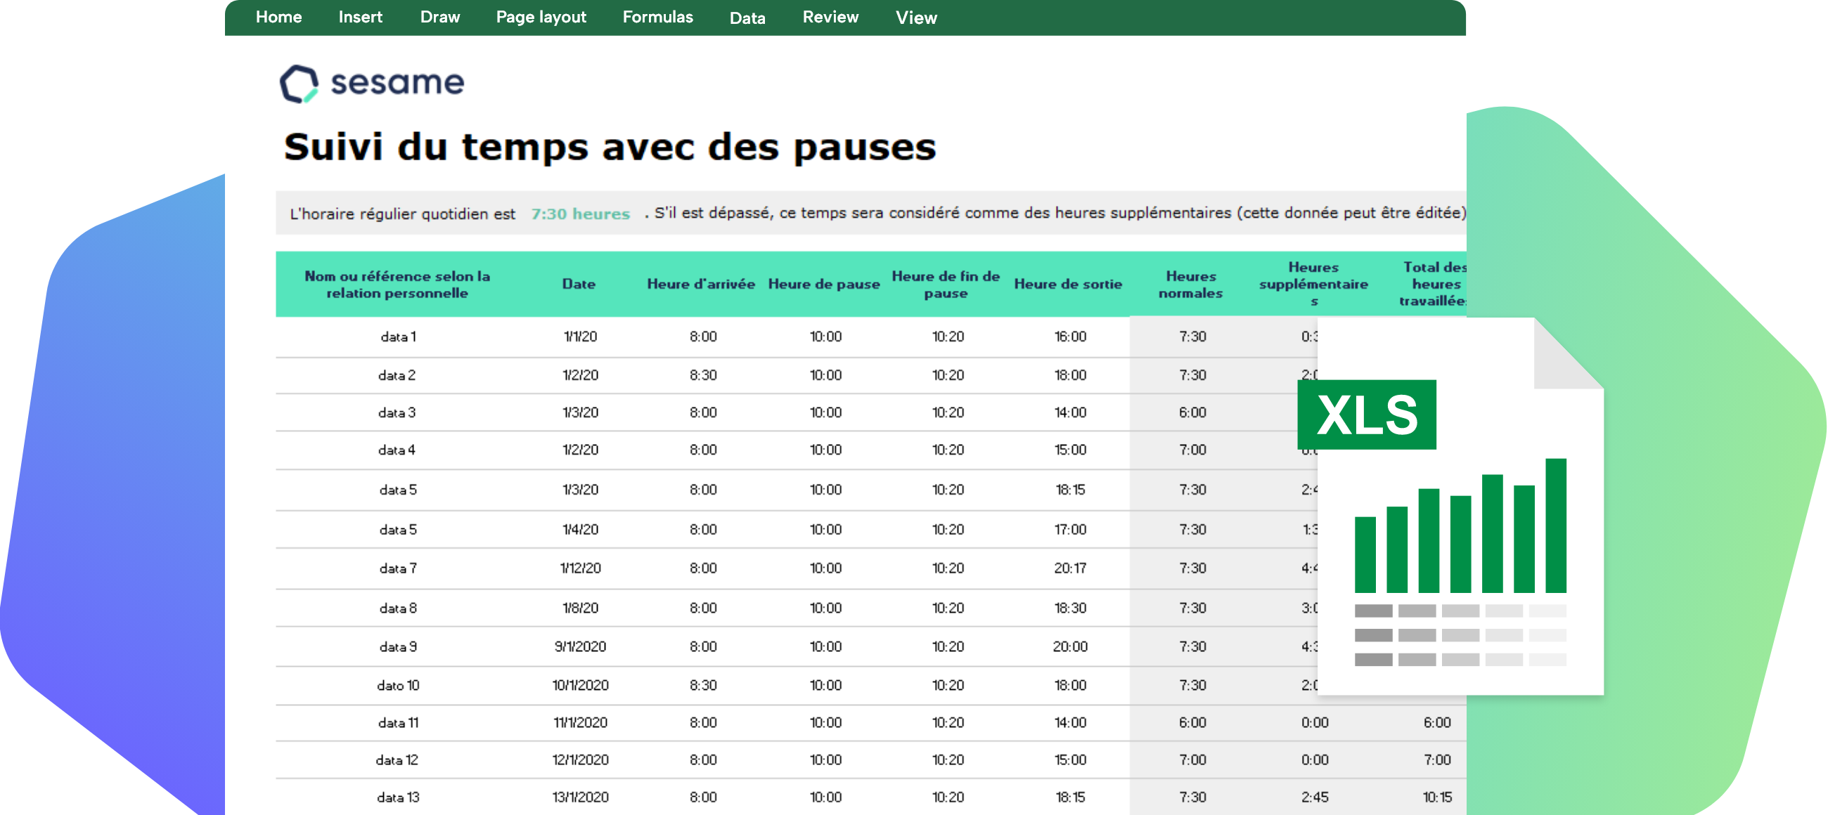
Task: Click the 'dato 10' name cell
Action: point(397,685)
